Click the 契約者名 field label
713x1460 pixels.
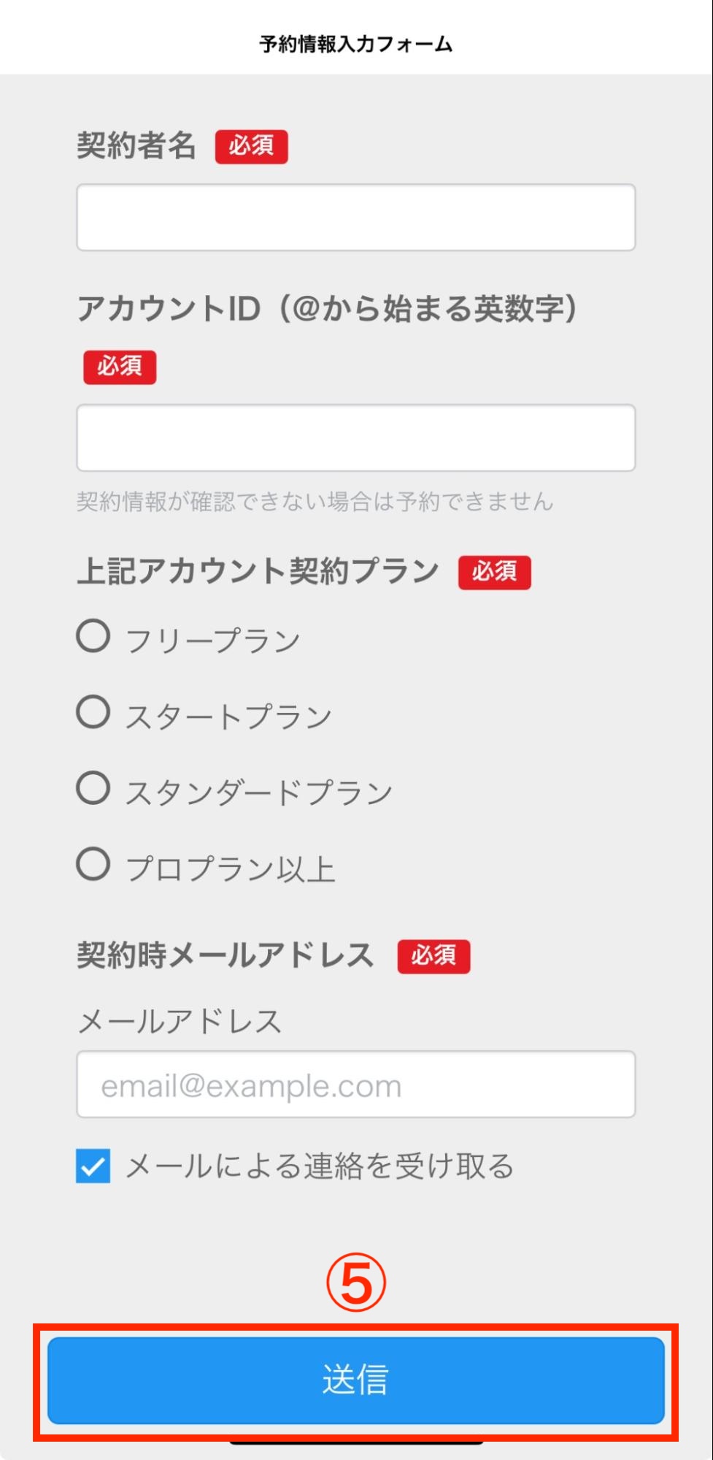pyautogui.click(x=136, y=146)
